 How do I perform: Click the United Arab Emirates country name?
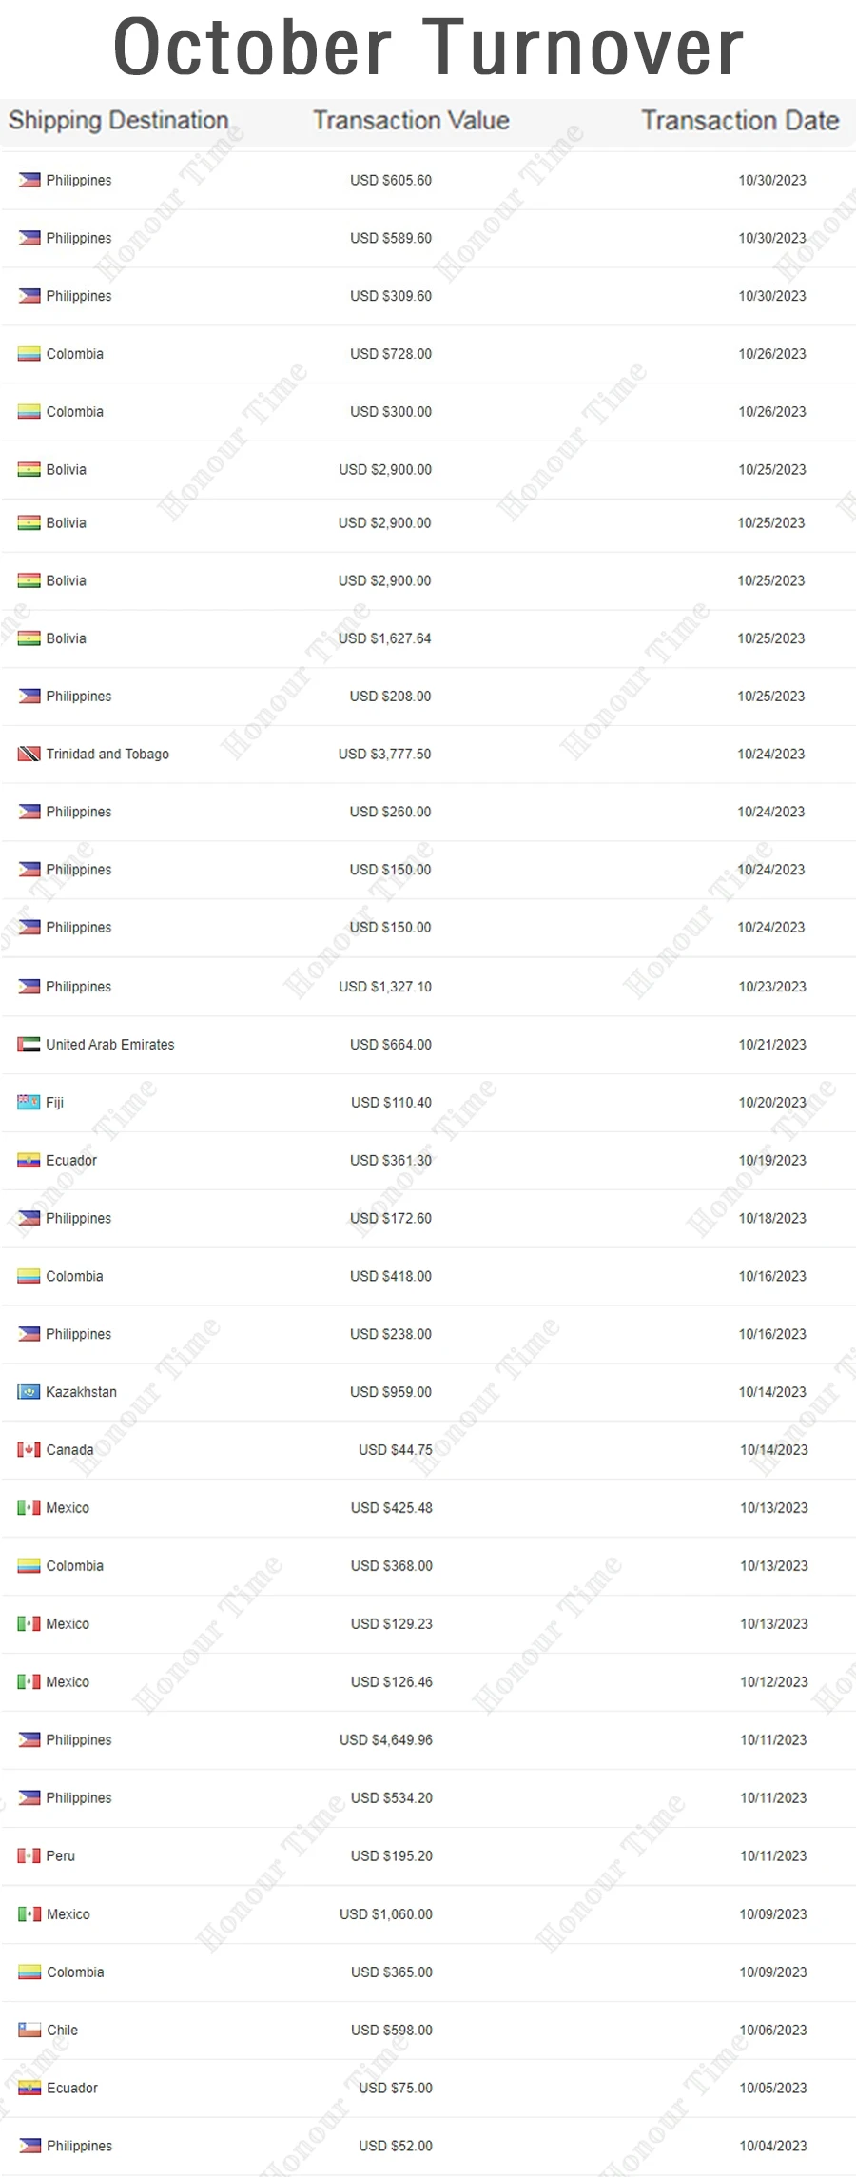point(110,1044)
